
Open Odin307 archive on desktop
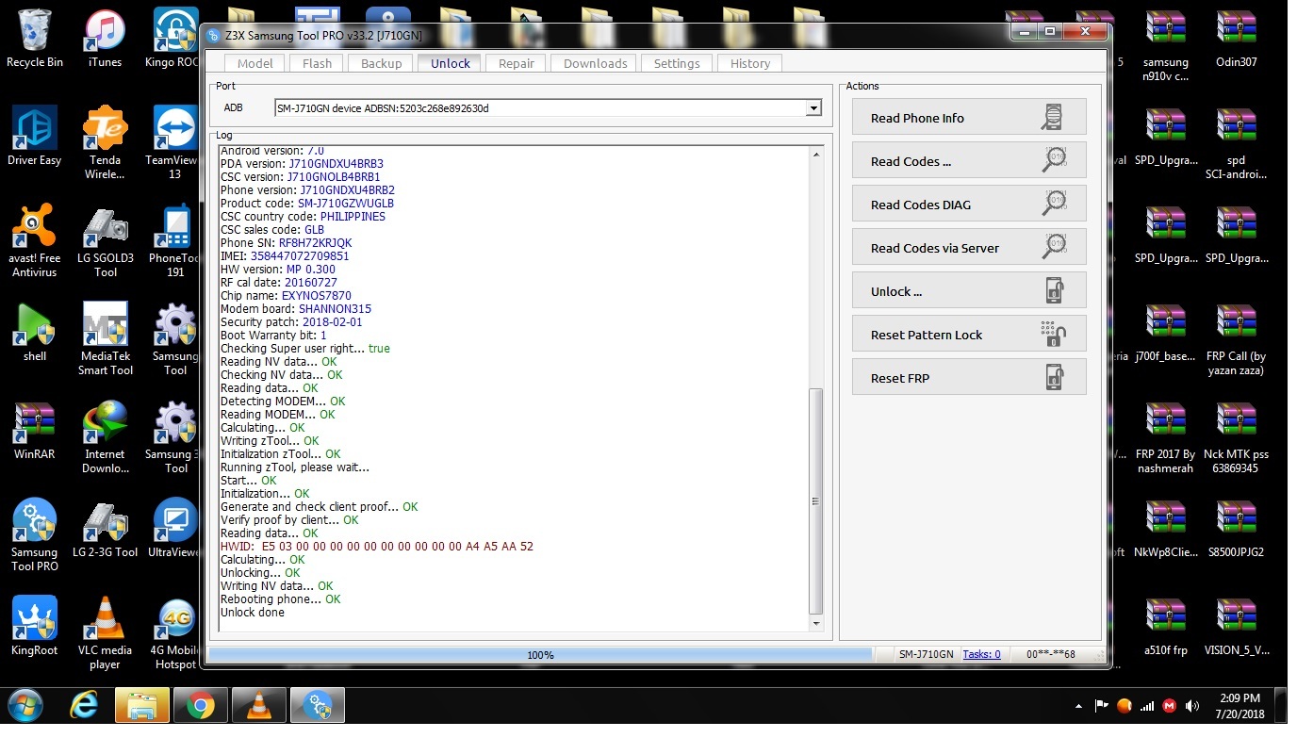click(x=1237, y=40)
